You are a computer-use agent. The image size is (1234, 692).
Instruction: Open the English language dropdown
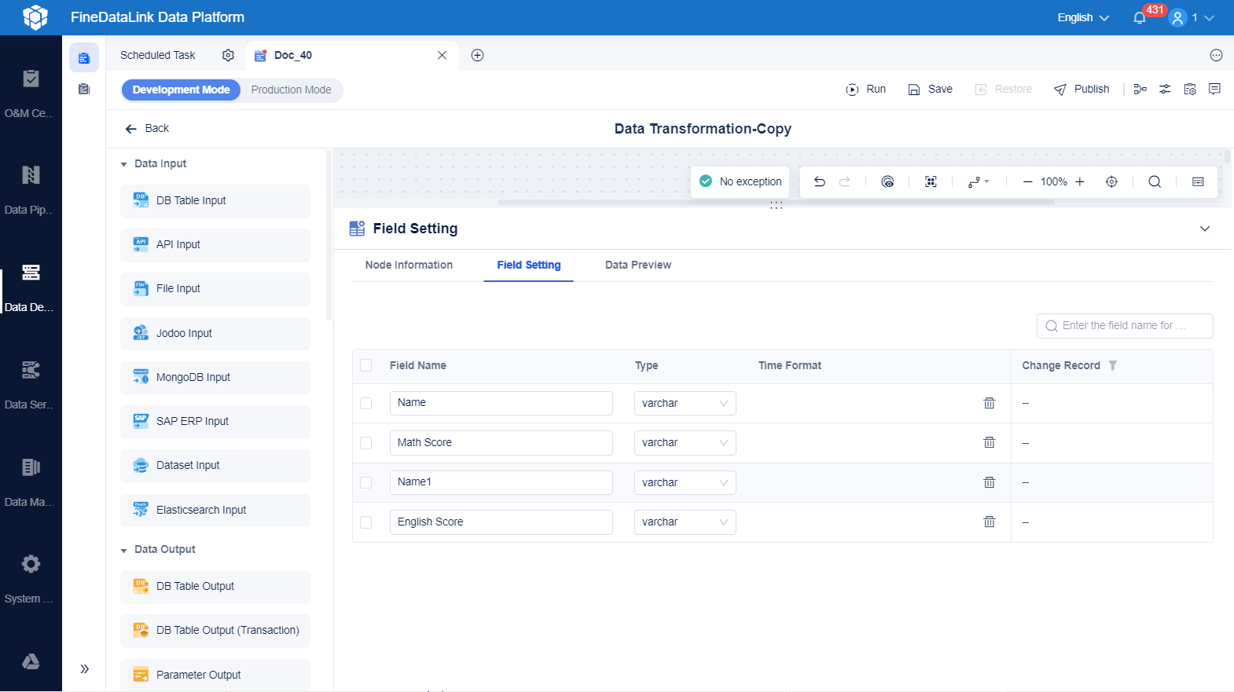click(1083, 17)
